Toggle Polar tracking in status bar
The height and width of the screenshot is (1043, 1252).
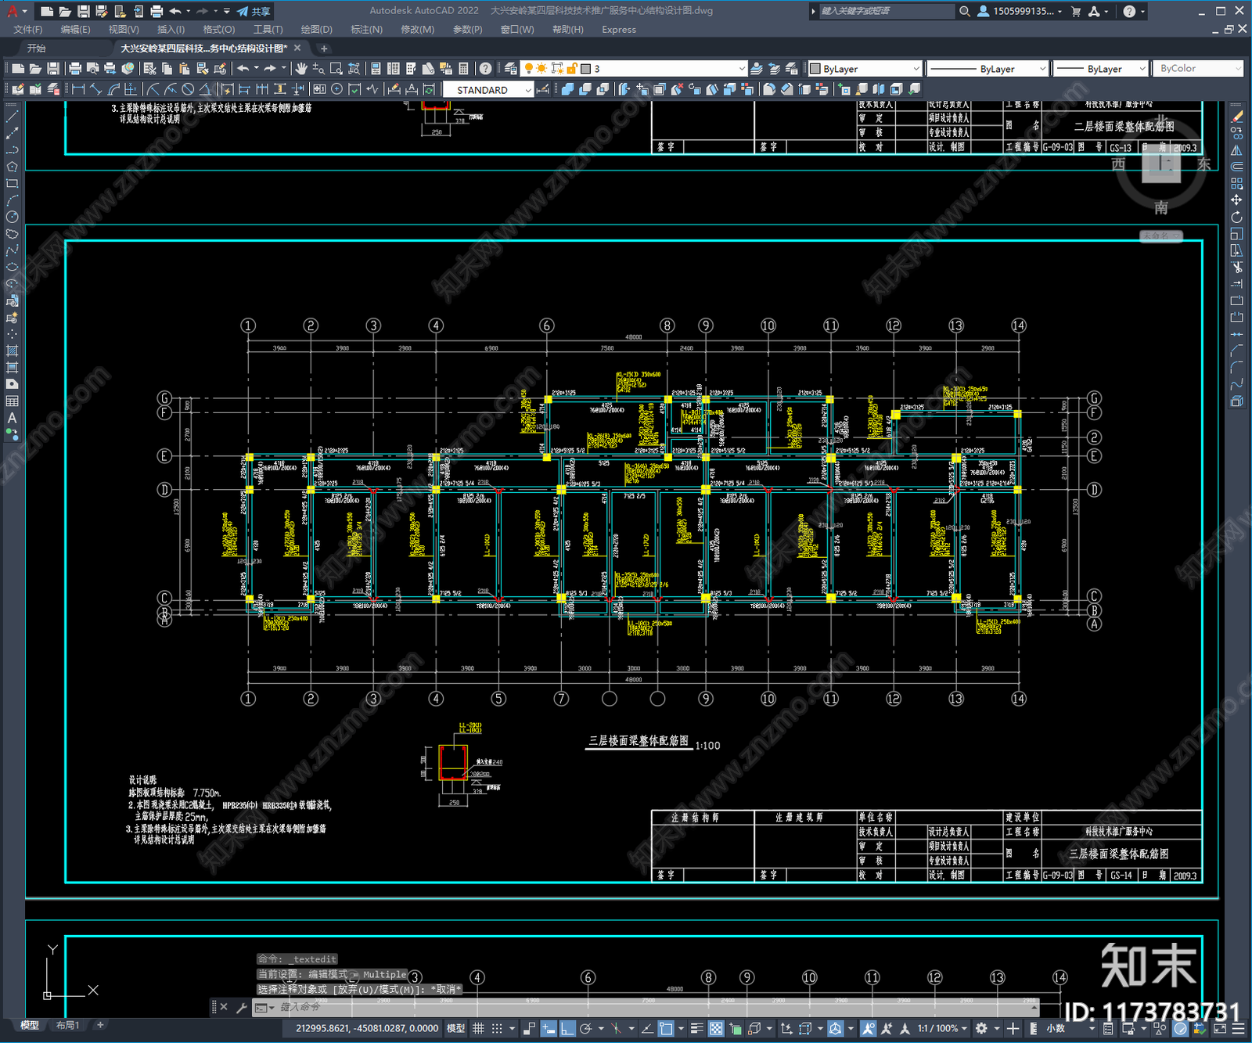click(585, 1028)
